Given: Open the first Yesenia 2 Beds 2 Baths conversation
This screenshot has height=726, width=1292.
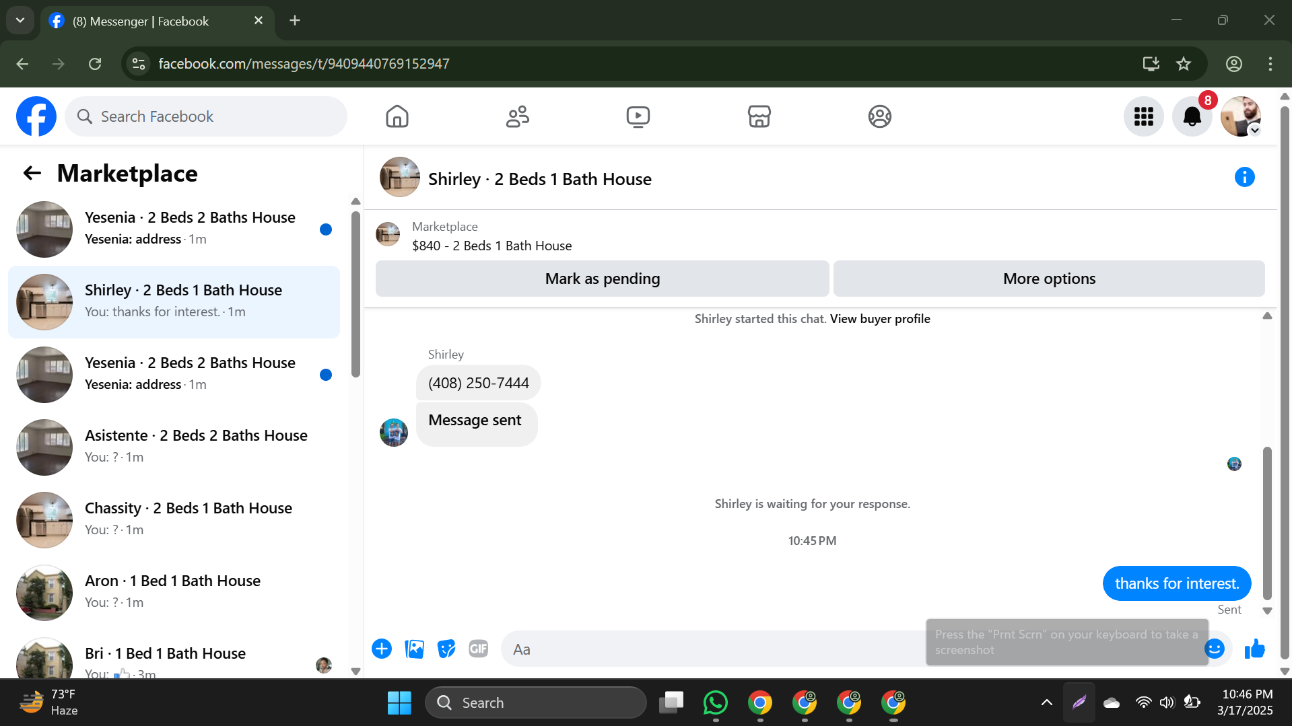Looking at the screenshot, I should [174, 229].
